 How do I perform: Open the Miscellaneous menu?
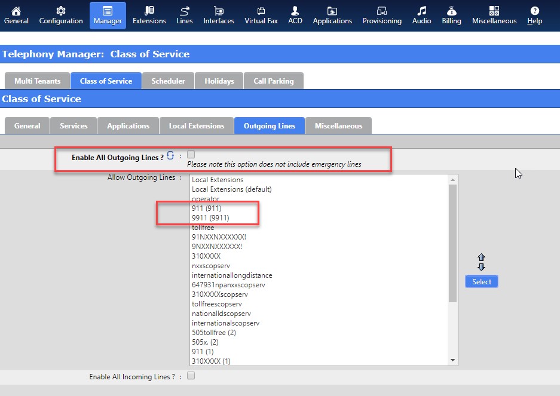click(494, 16)
